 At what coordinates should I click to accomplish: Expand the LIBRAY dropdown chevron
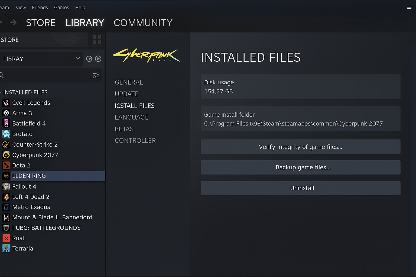(78, 58)
